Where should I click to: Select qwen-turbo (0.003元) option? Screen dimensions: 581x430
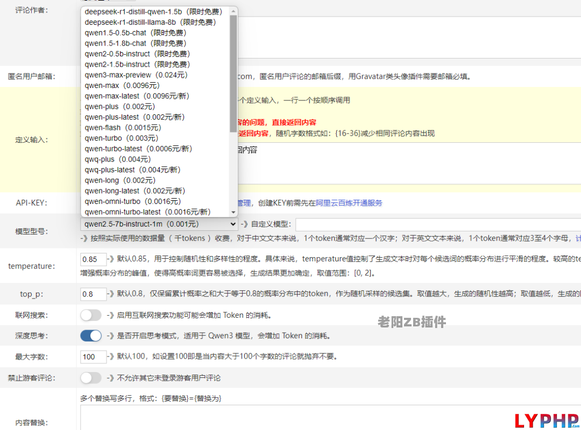(155, 139)
